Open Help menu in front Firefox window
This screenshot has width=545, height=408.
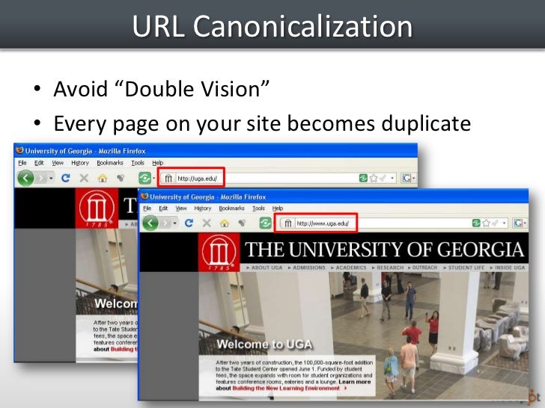point(277,208)
